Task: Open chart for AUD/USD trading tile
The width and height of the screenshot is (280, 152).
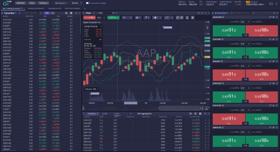Action: (273, 17)
